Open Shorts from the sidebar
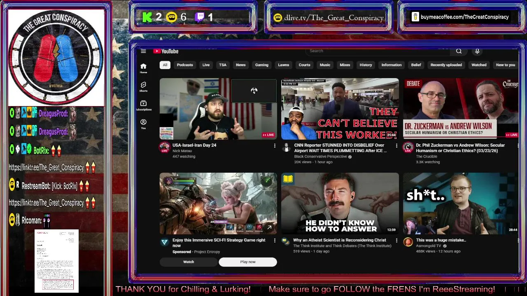 pyautogui.click(x=143, y=87)
